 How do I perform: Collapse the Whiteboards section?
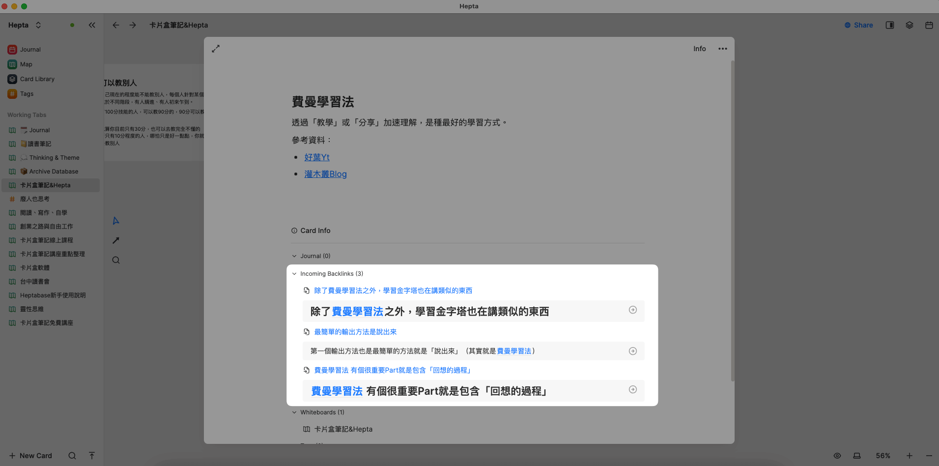click(294, 412)
